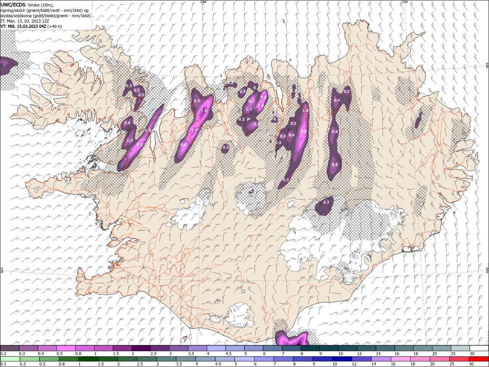Click the 'UWC/ECDS: Vindur (10m)' title text

tap(27, 5)
